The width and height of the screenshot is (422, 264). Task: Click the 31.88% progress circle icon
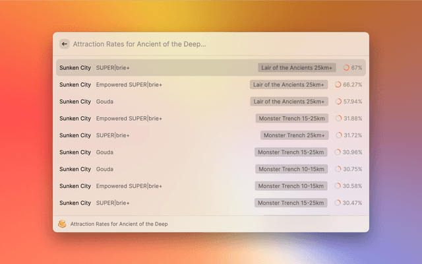click(338, 119)
